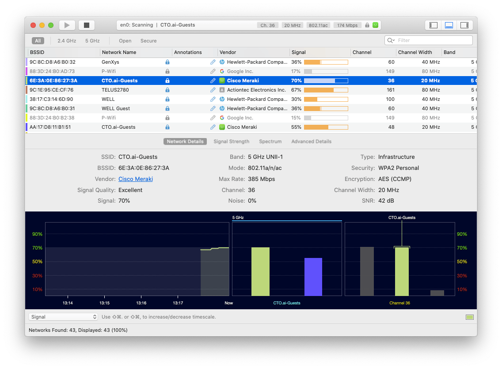Screen dimensions: 502x369
Task: Click the lock icon for GenXys network
Action: [167, 62]
